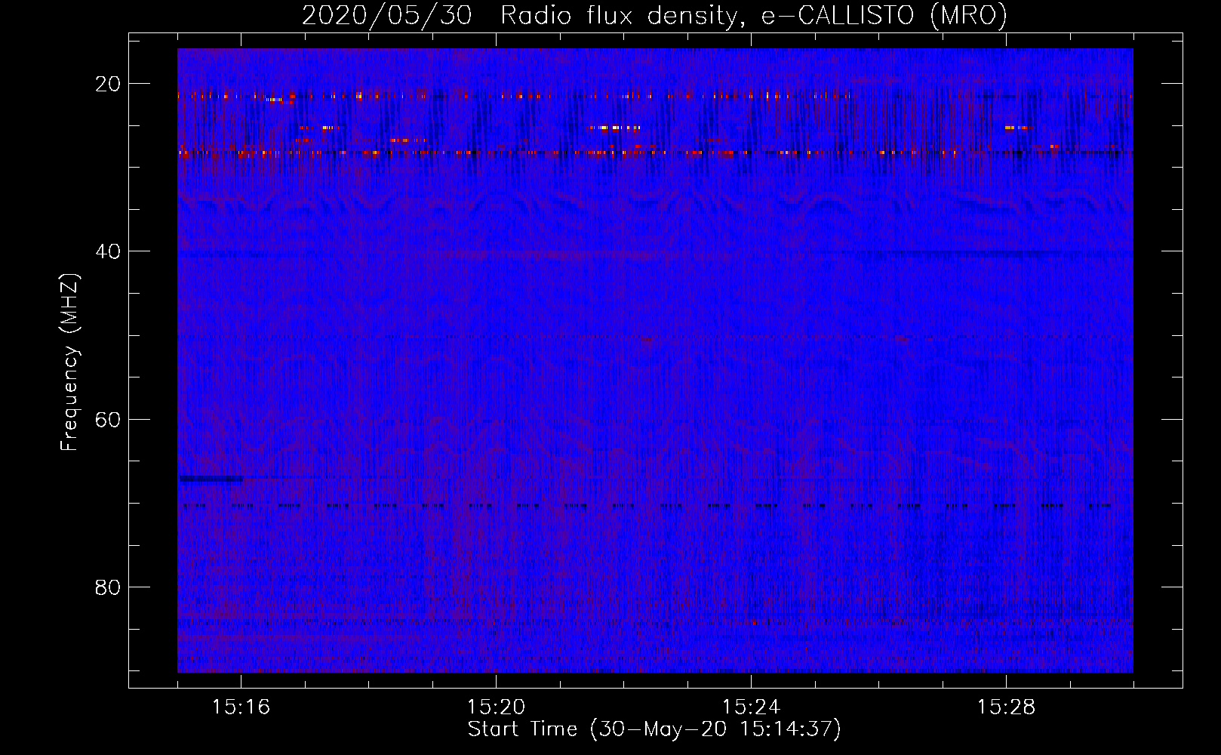Click the "Start Time (30-May-20 15:14:37)" label
This screenshot has height=755, width=1221.
(x=654, y=729)
